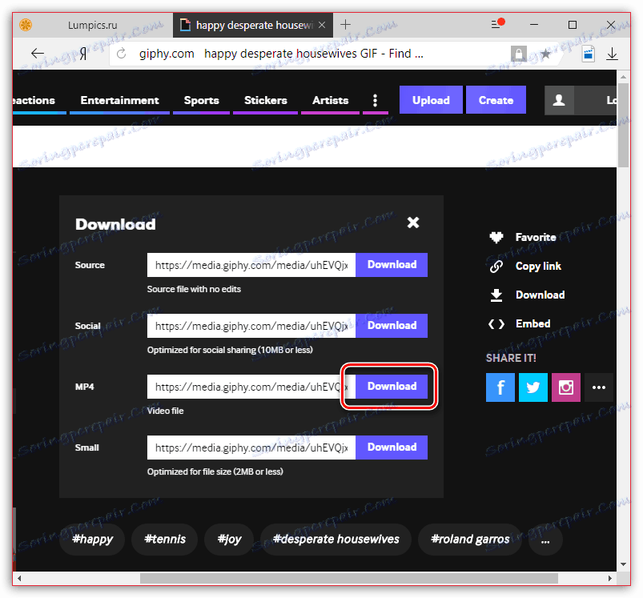Select the Source URL field

[251, 265]
